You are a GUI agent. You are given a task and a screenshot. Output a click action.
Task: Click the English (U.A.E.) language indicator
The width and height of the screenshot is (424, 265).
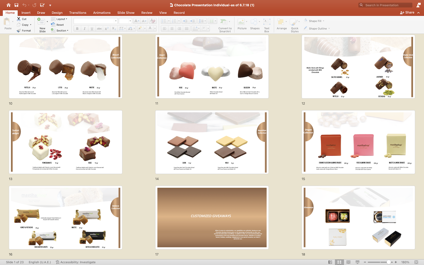[40, 262]
